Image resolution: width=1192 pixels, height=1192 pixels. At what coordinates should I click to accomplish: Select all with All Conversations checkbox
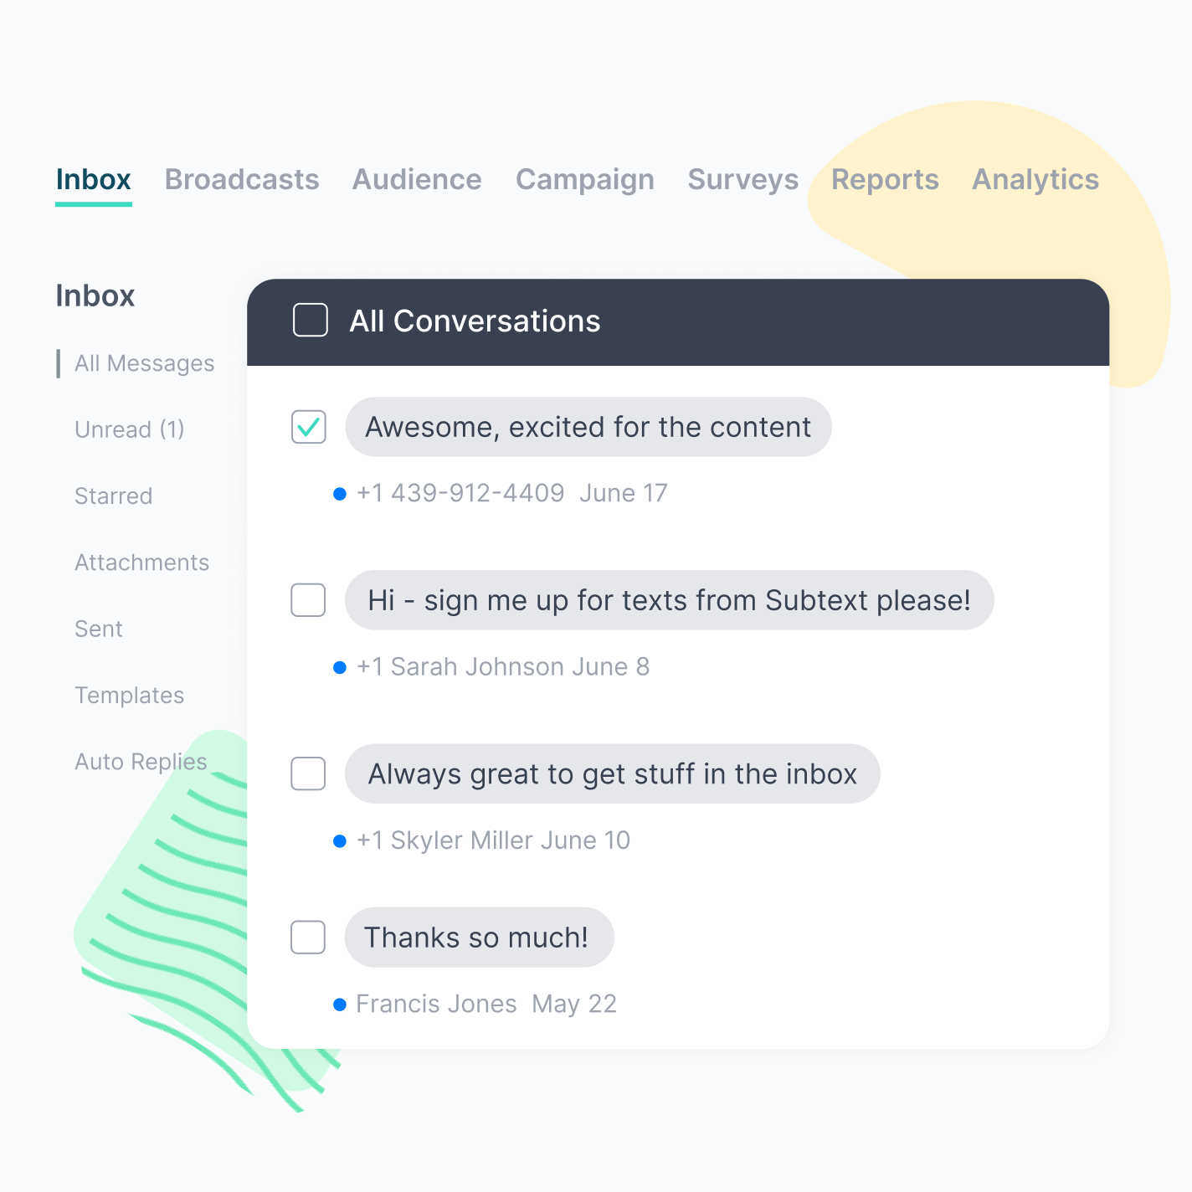tap(310, 320)
